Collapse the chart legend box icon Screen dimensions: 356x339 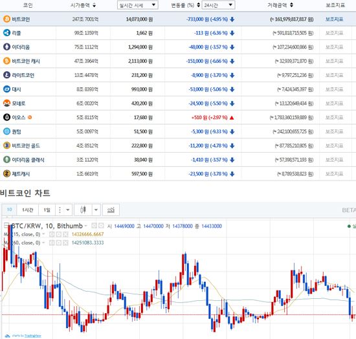6,226
